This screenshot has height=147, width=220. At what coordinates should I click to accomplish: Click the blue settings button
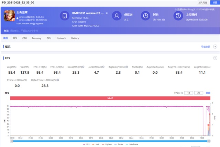tap(215, 2)
